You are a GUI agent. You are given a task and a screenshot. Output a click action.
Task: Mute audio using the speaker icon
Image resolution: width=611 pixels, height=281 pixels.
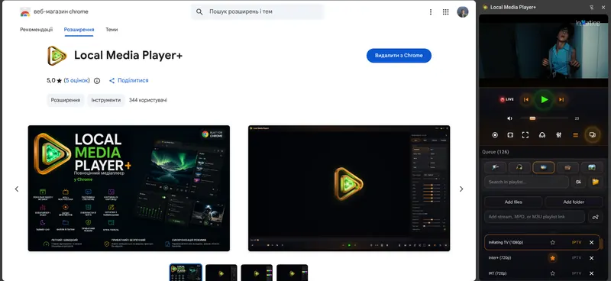point(509,118)
